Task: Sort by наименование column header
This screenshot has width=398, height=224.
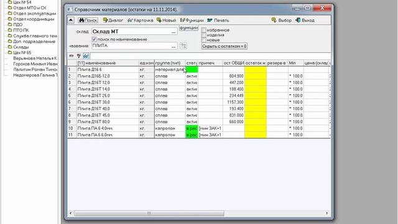Action: 108,63
